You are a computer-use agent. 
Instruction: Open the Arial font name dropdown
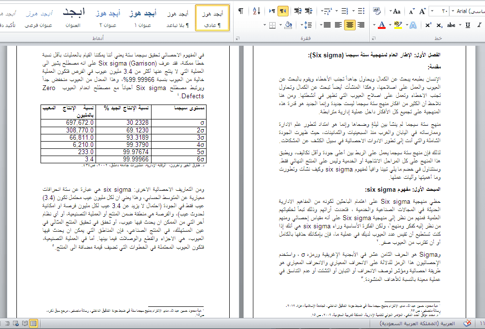click(x=468, y=11)
